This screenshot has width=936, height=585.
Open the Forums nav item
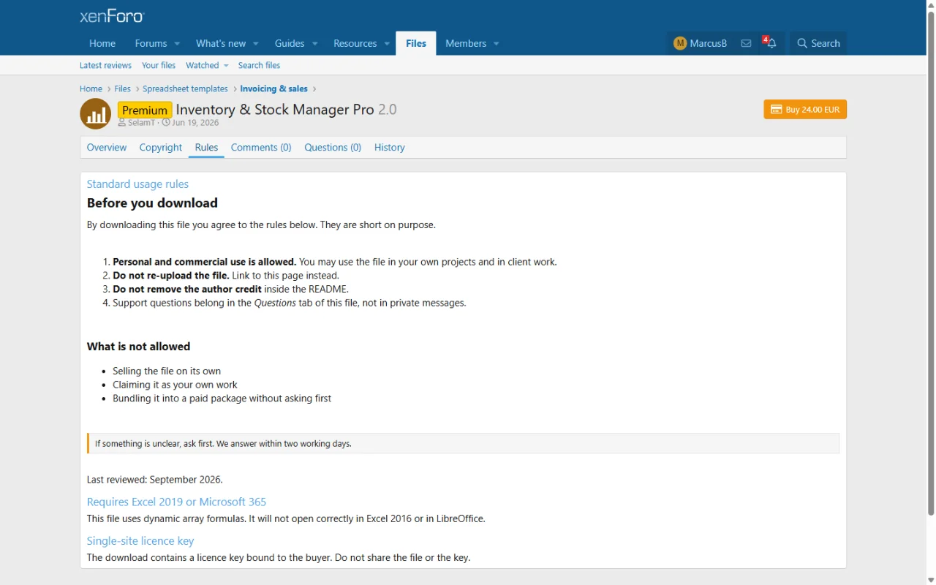[151, 43]
